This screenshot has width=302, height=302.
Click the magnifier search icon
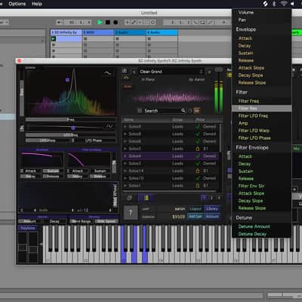[183, 110]
